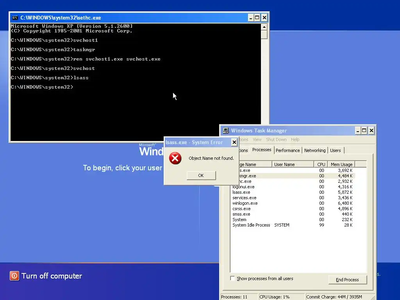Open the View menu in Task Manager

tap(257, 139)
